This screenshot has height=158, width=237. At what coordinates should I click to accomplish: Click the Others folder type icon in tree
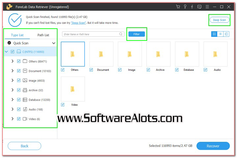[25, 61]
